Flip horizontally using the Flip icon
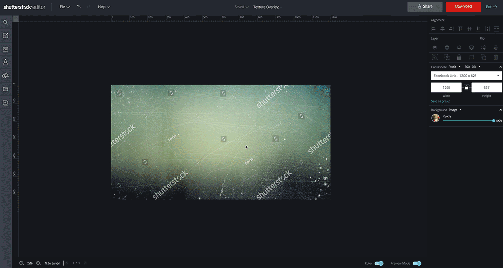The height and width of the screenshot is (268, 503). point(483,48)
